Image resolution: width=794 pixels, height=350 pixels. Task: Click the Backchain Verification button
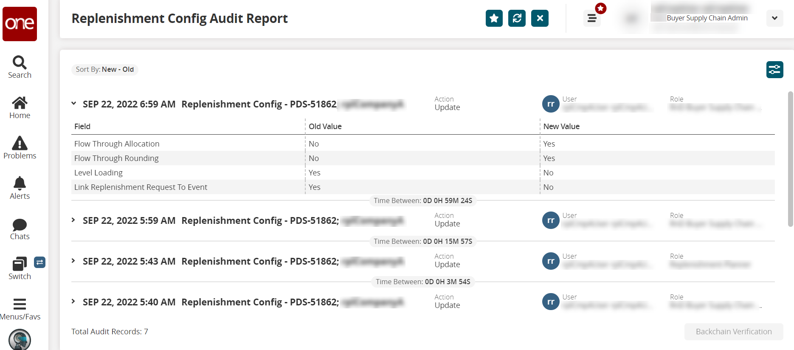point(733,332)
